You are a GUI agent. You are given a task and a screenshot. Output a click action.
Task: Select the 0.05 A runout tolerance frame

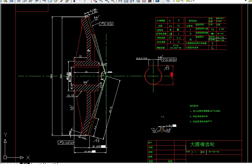pyautogui.click(x=106, y=24)
